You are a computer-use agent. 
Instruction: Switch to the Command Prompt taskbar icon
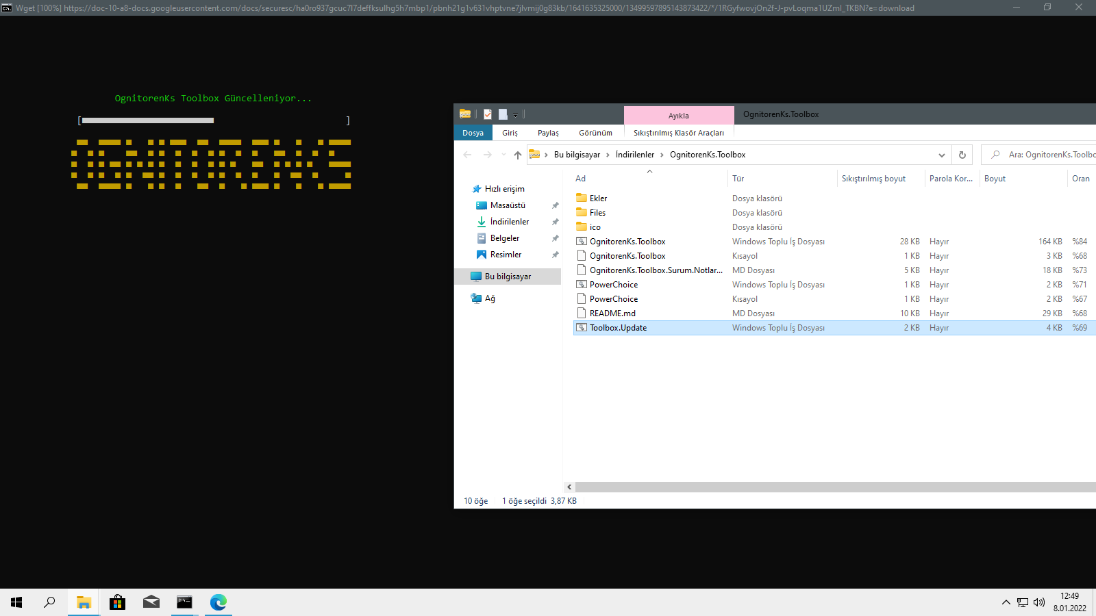click(184, 602)
